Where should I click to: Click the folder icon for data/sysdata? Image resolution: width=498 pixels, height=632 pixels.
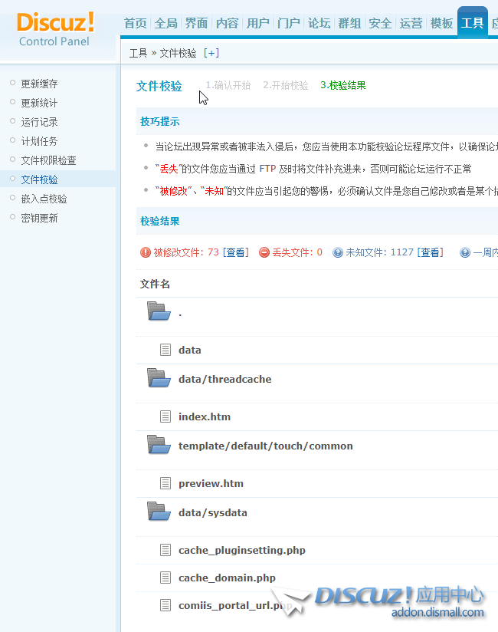(x=158, y=512)
